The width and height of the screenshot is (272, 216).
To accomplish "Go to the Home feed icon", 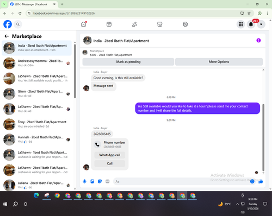I will (x=84, y=24).
